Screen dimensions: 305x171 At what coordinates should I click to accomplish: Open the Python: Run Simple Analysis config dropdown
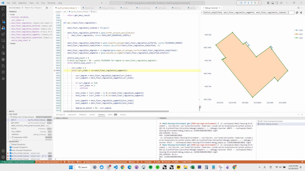[34, 8]
